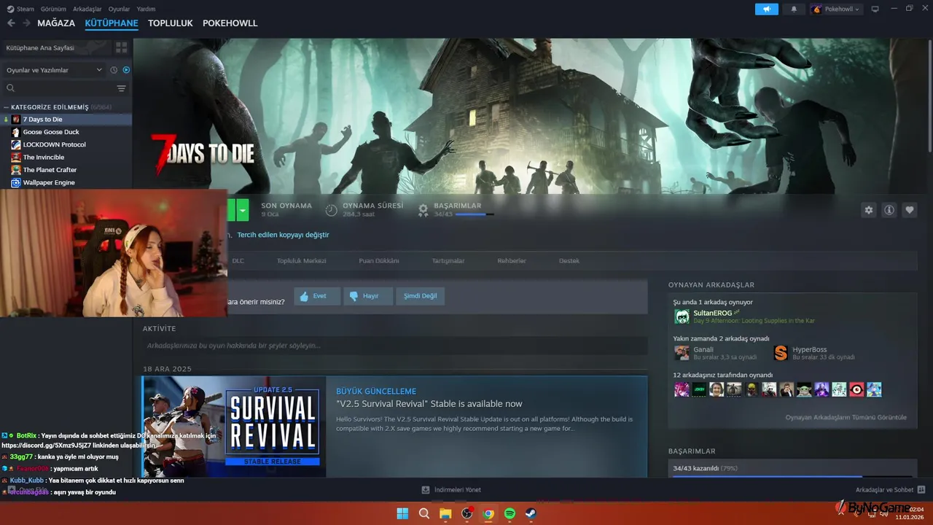Open Ganali friend avatar
Viewport: 933px width, 525px height.
coord(682,353)
